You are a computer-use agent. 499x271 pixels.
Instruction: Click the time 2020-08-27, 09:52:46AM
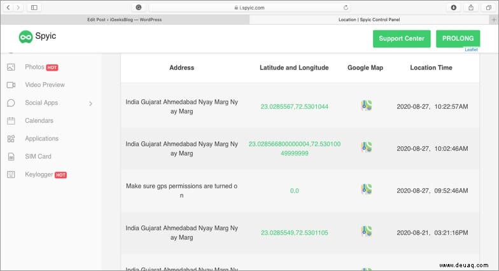(x=432, y=191)
